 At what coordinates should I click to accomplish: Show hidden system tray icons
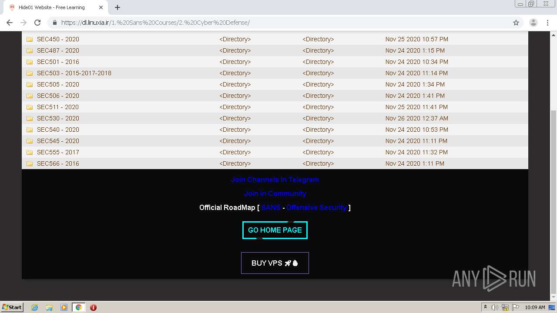[485, 307]
